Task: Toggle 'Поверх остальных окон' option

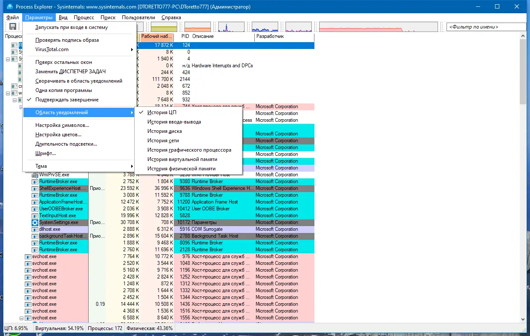Action: [80, 62]
